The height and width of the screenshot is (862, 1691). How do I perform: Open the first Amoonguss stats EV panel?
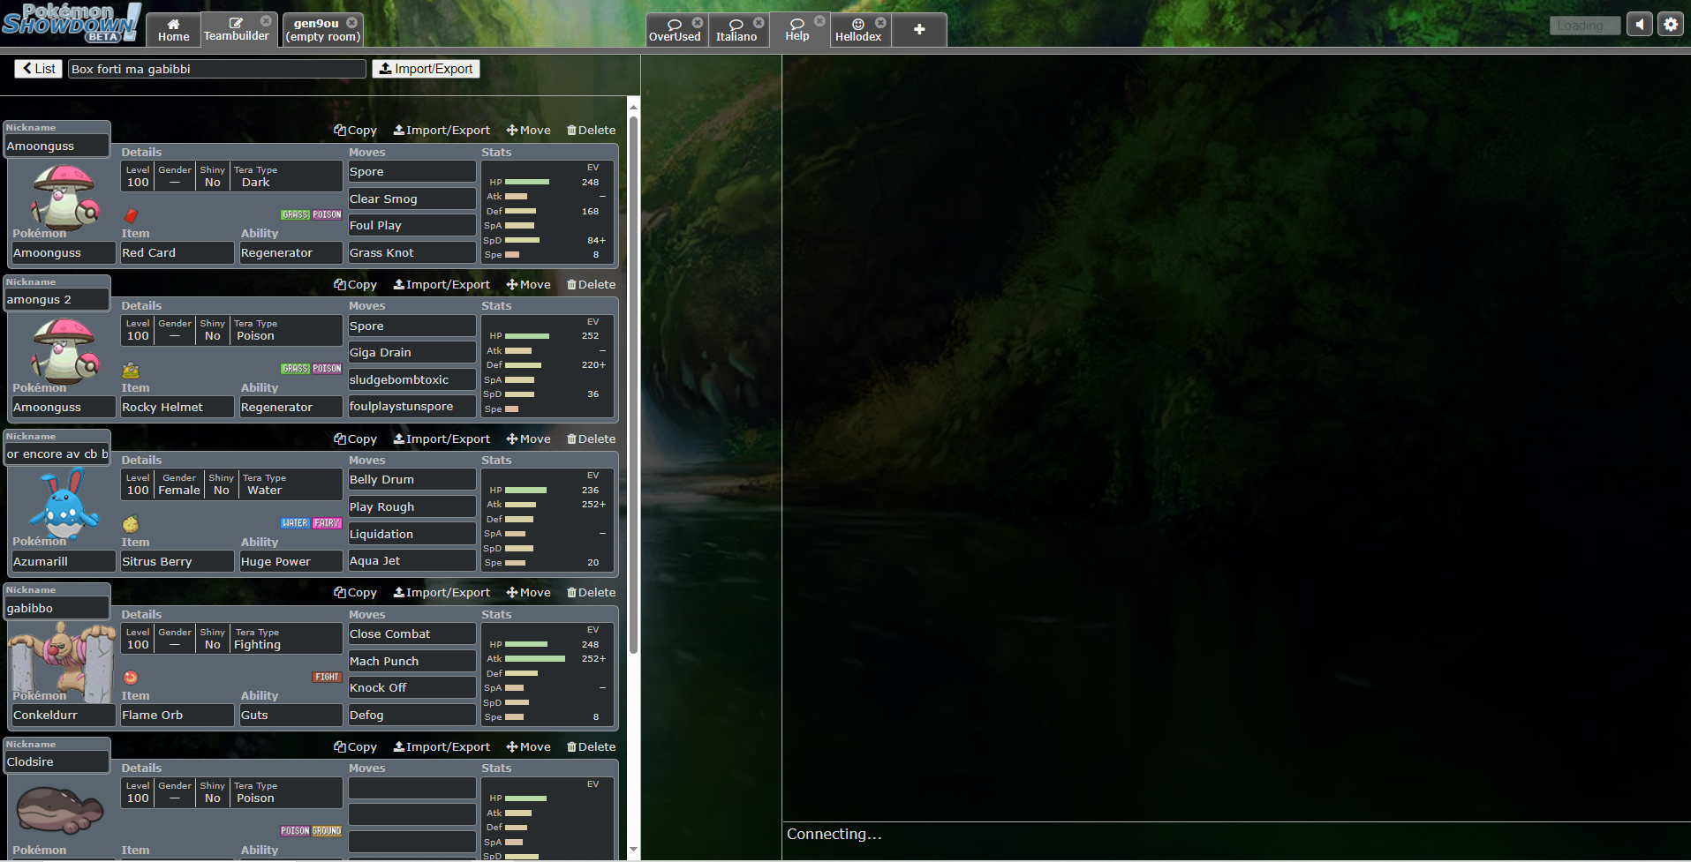[547, 212]
